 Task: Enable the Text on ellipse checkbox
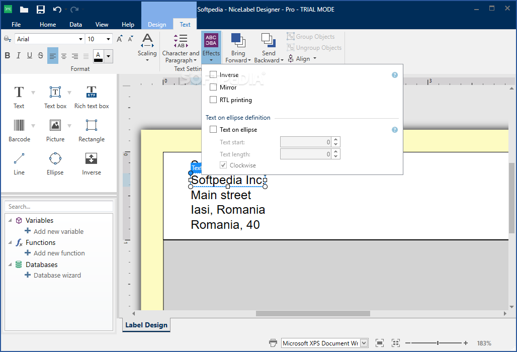(x=213, y=129)
